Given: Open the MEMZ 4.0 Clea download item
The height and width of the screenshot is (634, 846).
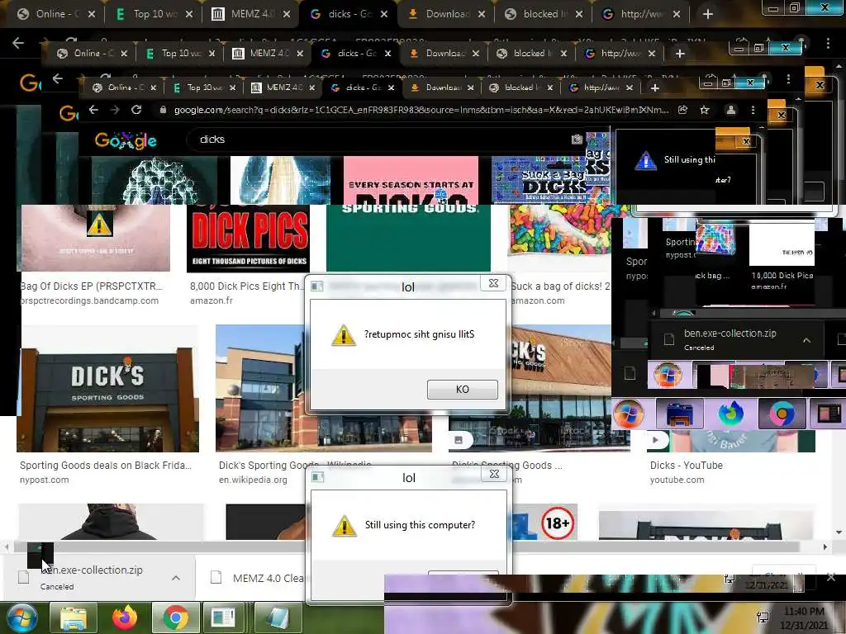Looking at the screenshot, I should pos(258,578).
